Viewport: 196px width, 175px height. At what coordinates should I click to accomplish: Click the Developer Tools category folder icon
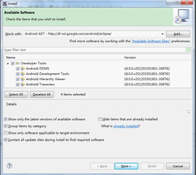18,63
